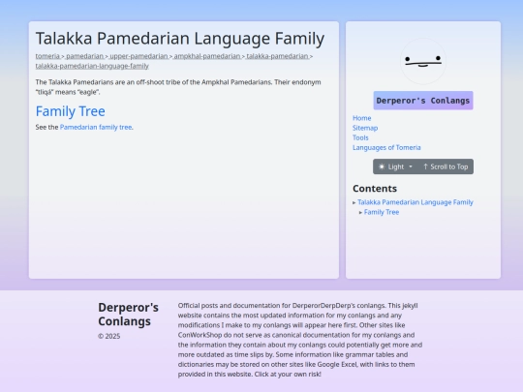Click the Contents heading in sidebar

click(x=375, y=189)
